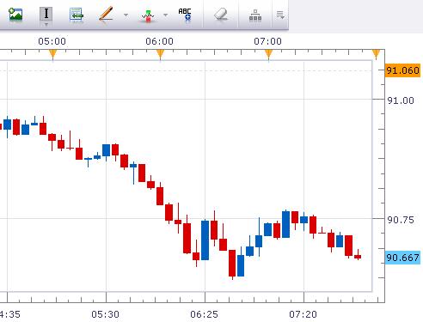423x322 pixels.
Task: Click the hierarchy structure icon
Action: (x=255, y=15)
